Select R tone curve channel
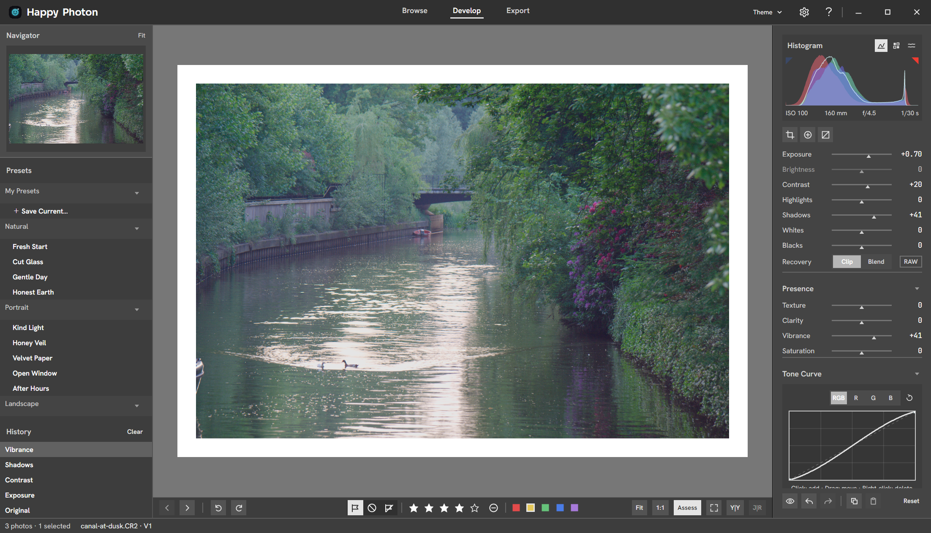The height and width of the screenshot is (533, 931). (x=856, y=398)
